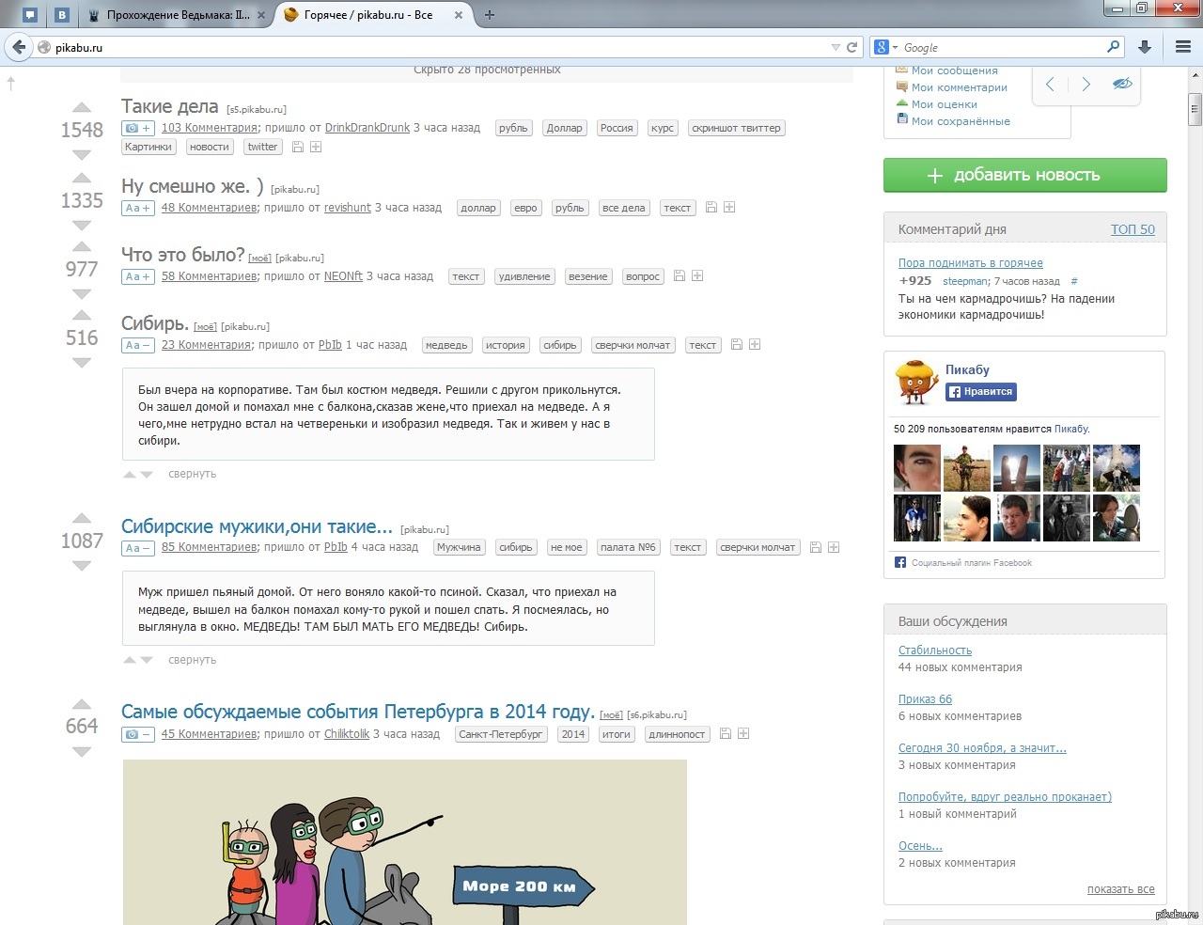Save the post 'Сибирь.' with floppy icon
The image size is (1203, 925).
click(737, 344)
